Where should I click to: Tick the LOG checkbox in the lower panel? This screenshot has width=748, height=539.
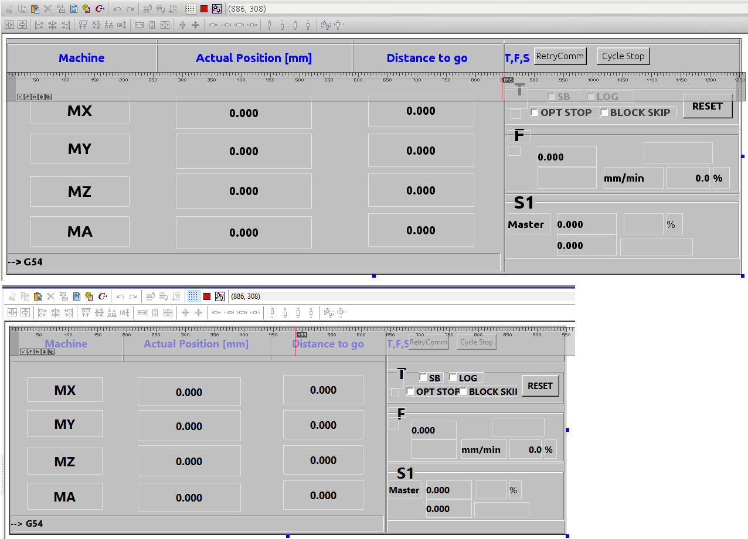453,378
